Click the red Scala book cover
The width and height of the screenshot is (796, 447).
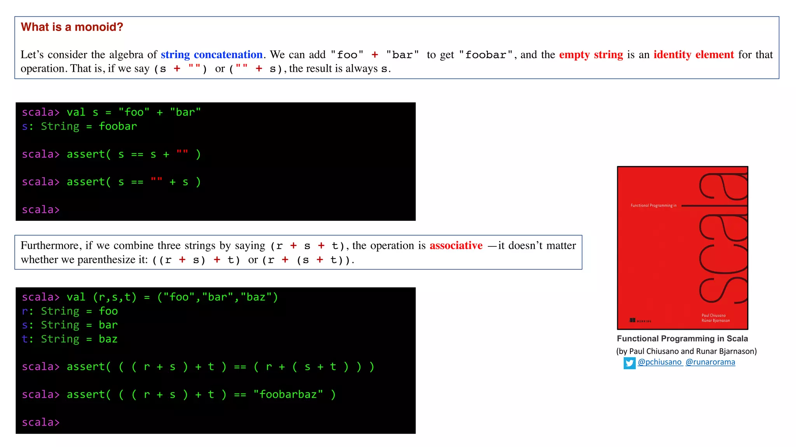[x=682, y=248]
